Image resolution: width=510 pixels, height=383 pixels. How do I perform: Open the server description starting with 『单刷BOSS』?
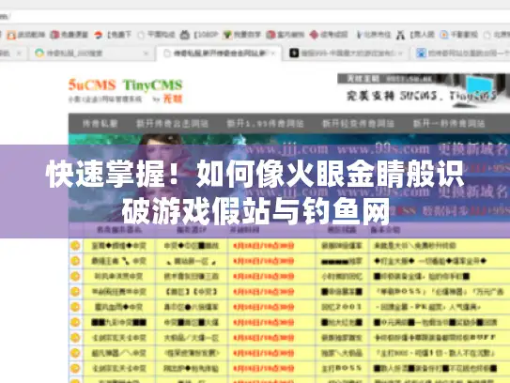[x=440, y=292]
